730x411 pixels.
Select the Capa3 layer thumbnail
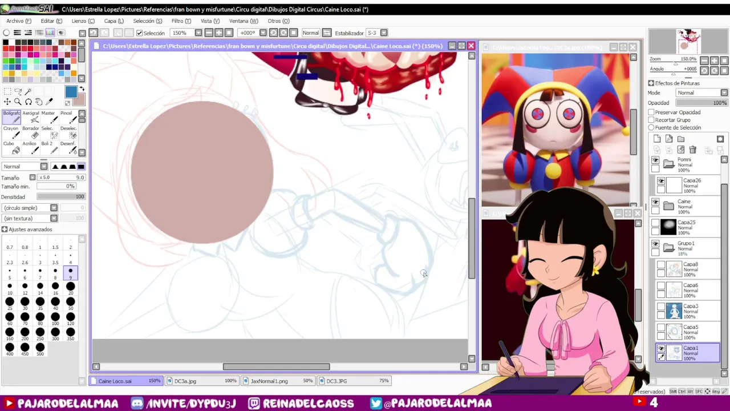click(x=675, y=311)
